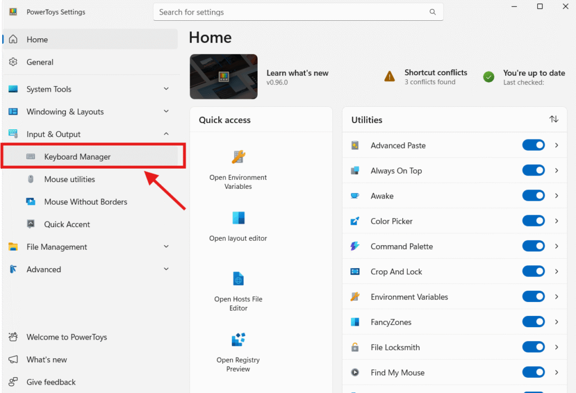Open the General settings page
The width and height of the screenshot is (576, 393).
coord(40,62)
